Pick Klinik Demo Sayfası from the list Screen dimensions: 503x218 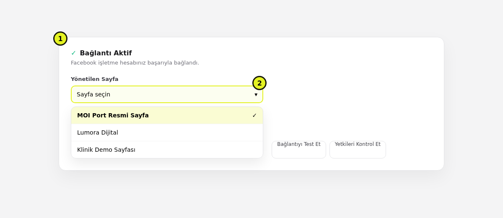(167, 150)
